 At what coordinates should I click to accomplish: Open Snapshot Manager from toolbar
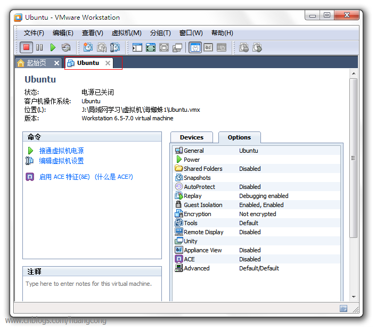coord(115,47)
